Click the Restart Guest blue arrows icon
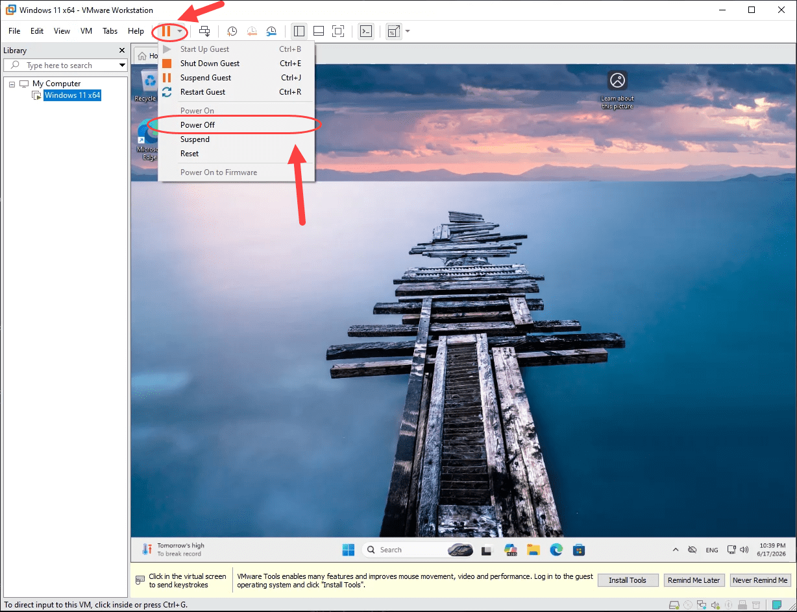 click(x=167, y=92)
